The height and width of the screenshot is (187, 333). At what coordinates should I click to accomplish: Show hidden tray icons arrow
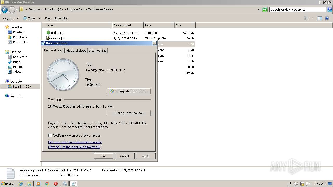coord(290,184)
